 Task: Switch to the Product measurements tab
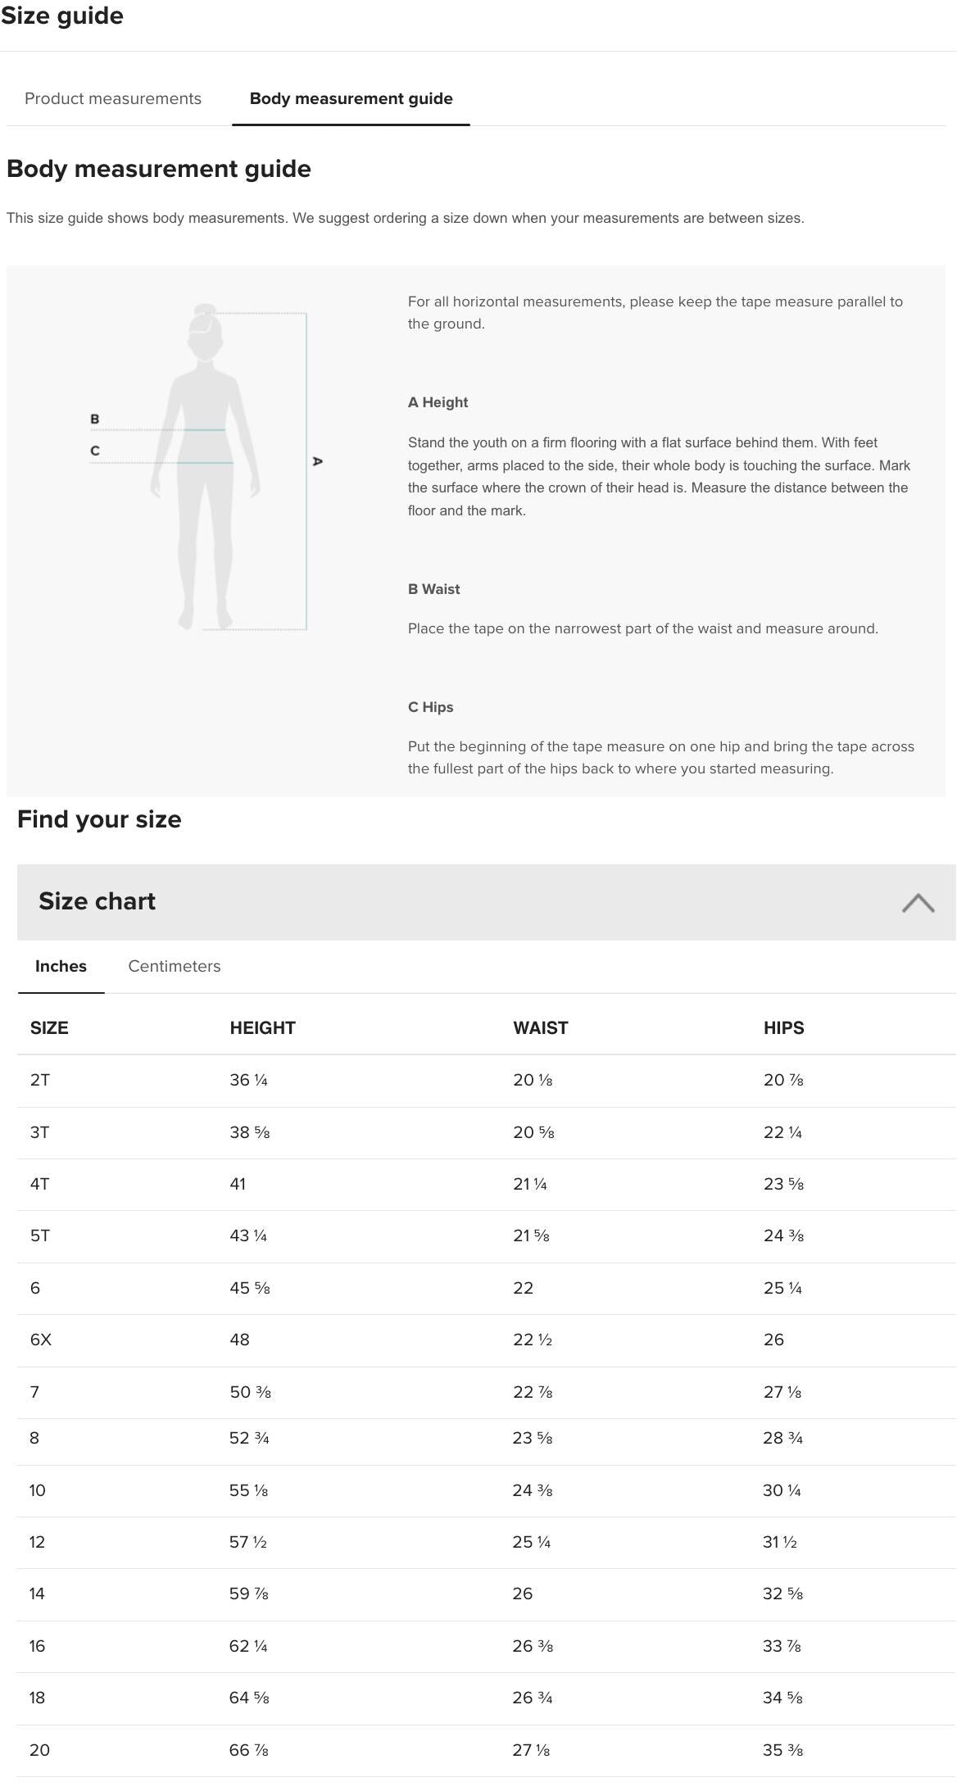112,98
